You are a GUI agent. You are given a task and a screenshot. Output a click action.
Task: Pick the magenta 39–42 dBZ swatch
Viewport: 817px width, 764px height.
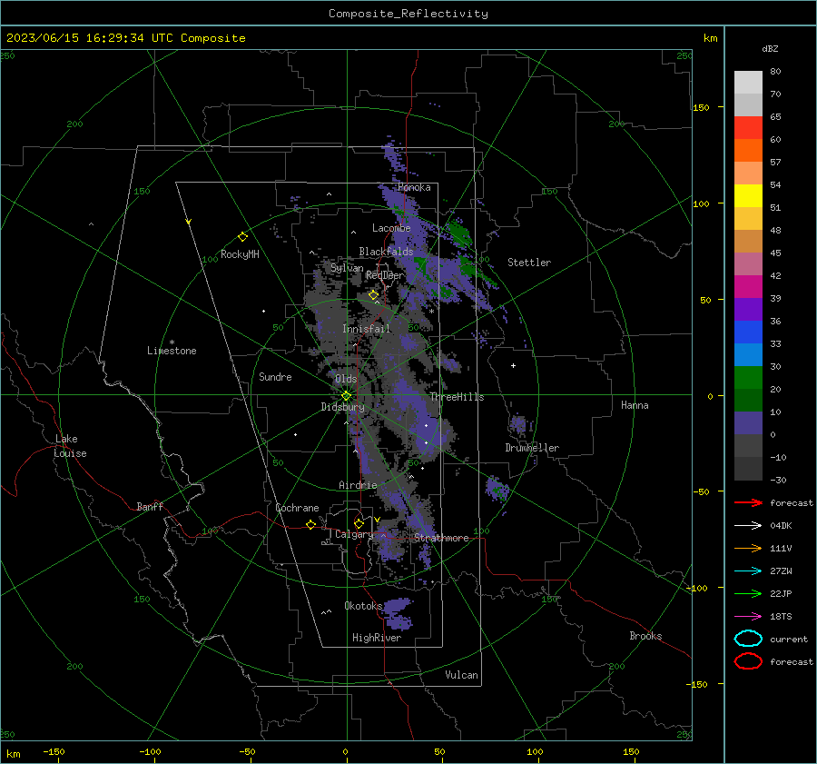pyautogui.click(x=748, y=287)
